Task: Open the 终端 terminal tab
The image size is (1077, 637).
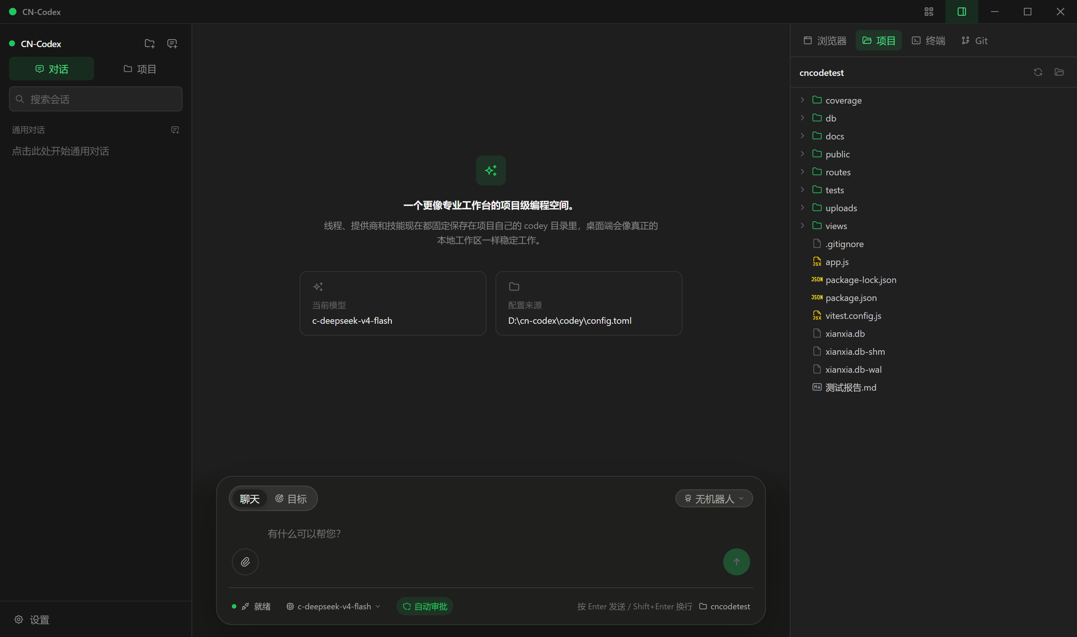Action: pyautogui.click(x=928, y=40)
